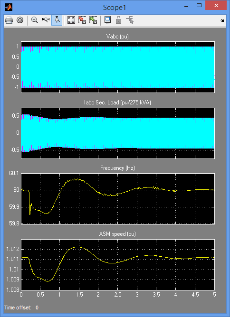Click inside the Iabc load current plot
The height and width of the screenshot is (317, 230).
(x=118, y=133)
